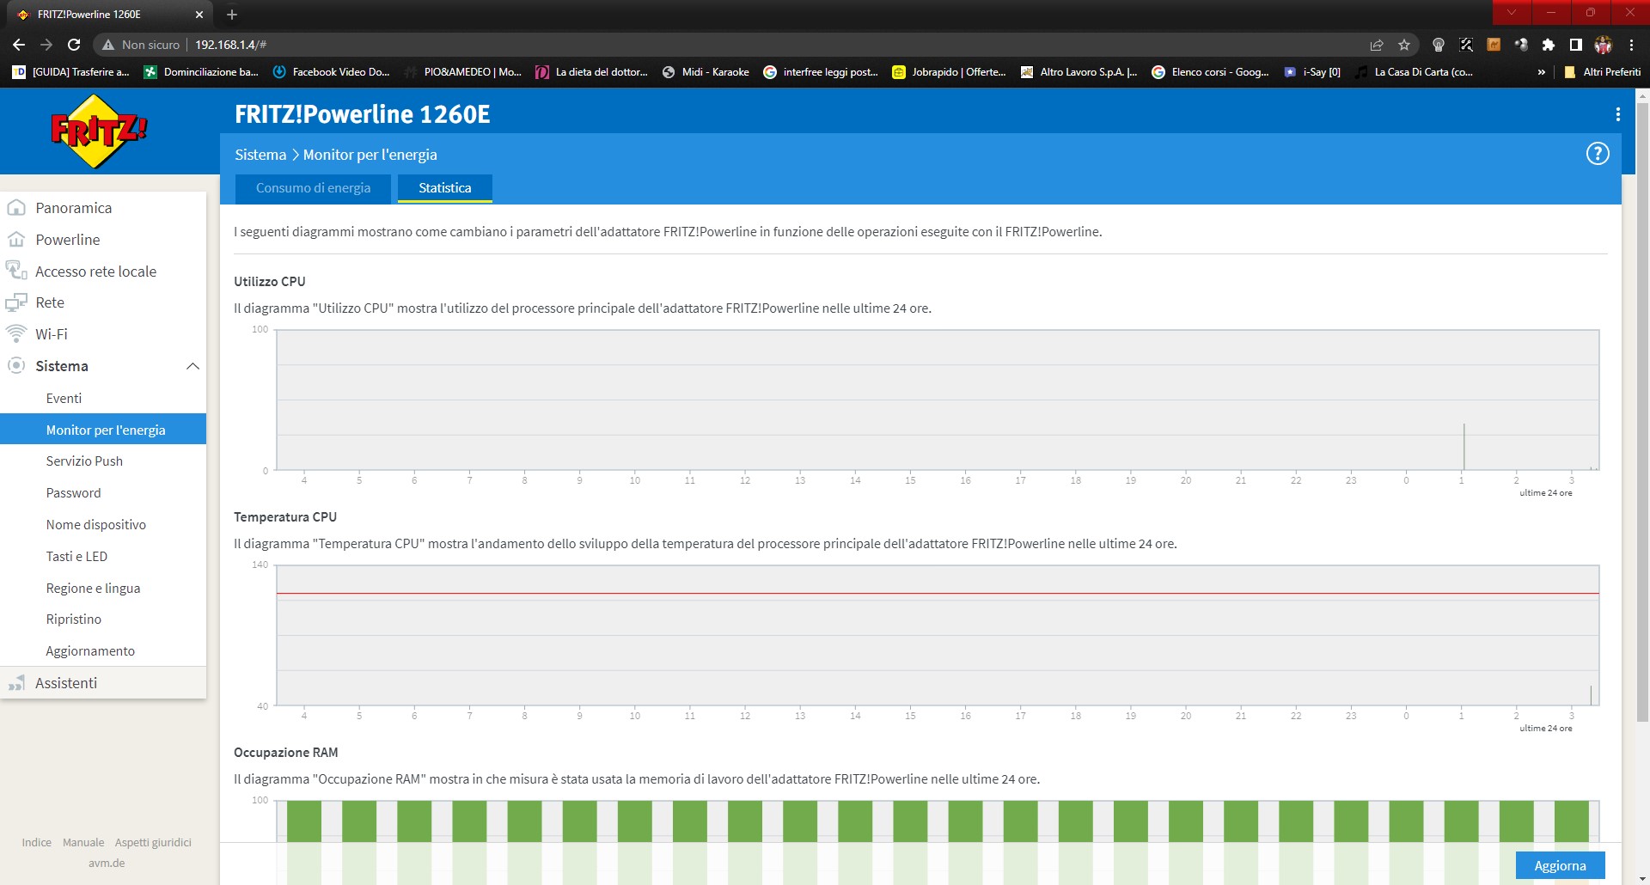Click the FRITZ! logo

tap(99, 131)
